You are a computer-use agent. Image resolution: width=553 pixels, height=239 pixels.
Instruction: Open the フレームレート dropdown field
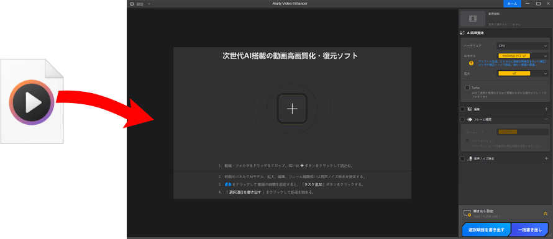click(523, 132)
